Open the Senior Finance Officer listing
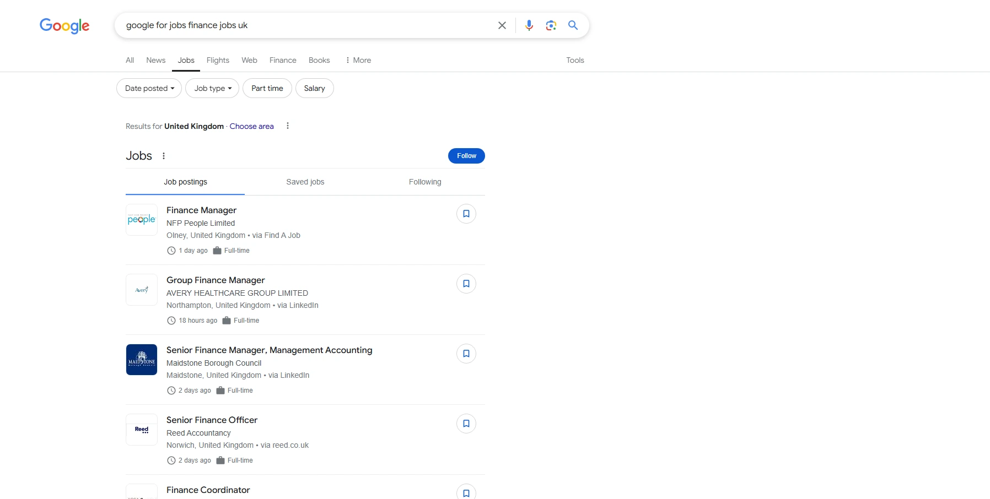Viewport: 990px width, 499px height. (x=212, y=420)
